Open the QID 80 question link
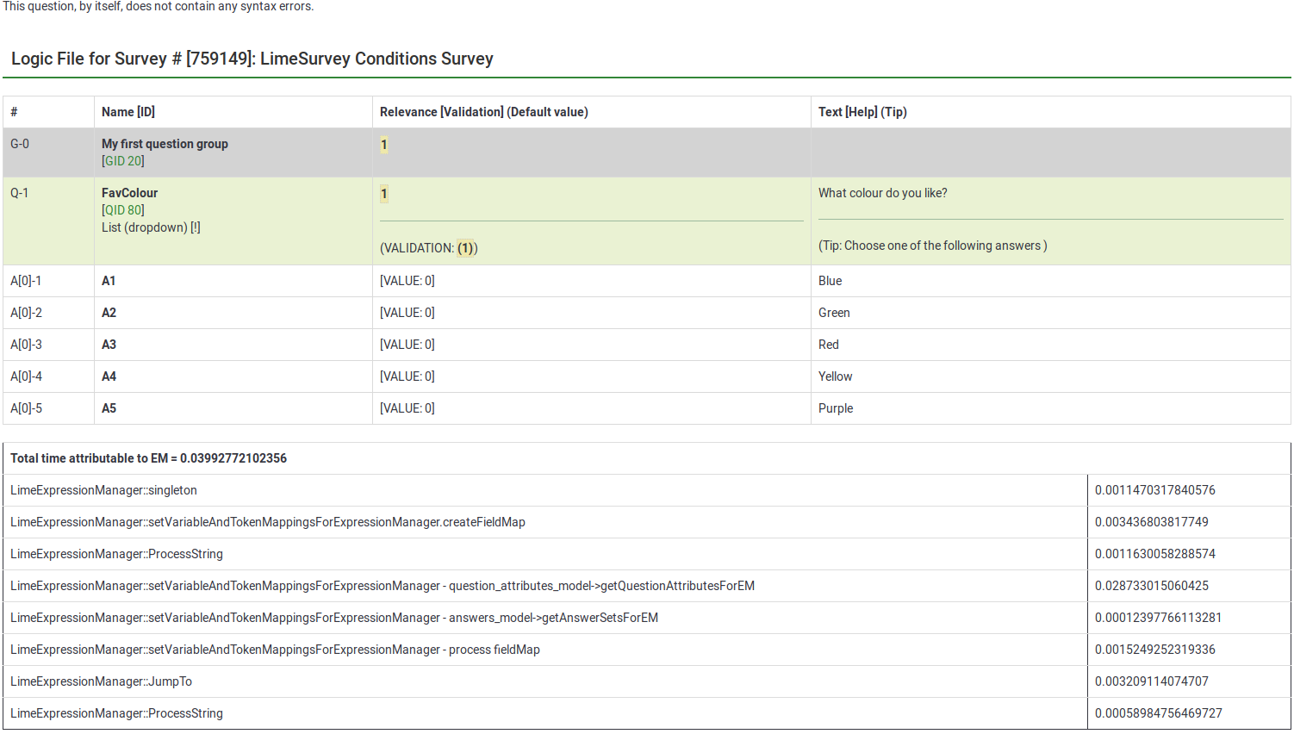Image resolution: width=1294 pixels, height=734 pixels. point(123,210)
